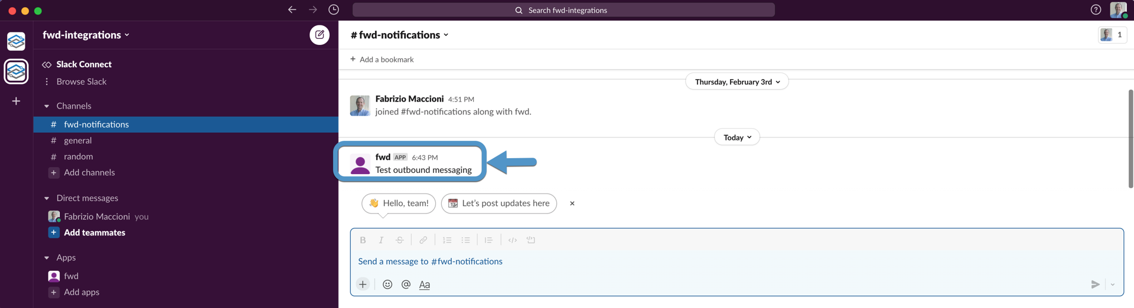Toggle italic formatting
1134x308 pixels.
pyautogui.click(x=381, y=240)
